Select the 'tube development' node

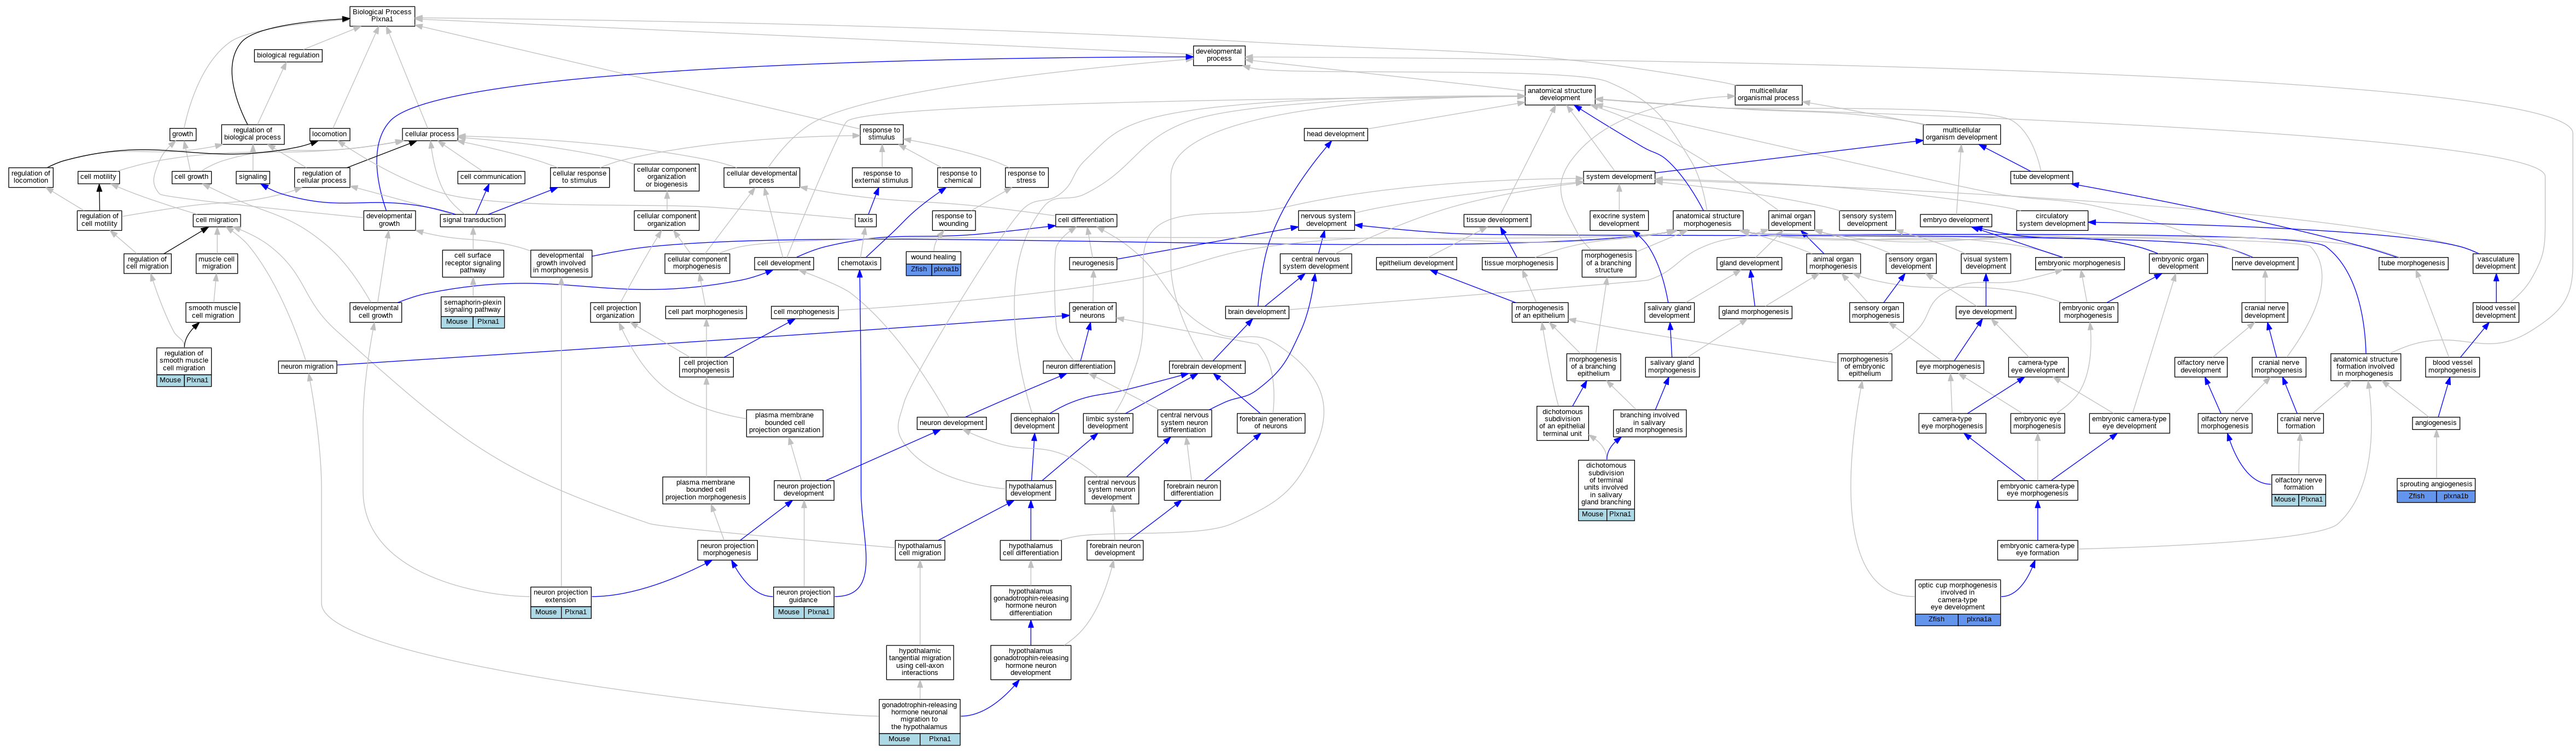(2041, 177)
